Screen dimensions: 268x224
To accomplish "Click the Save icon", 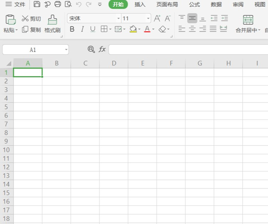I will pyautogui.click(x=37, y=4).
